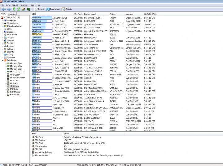Image resolution: width=223 pixels, height=166 pixels.
Task: Expand the Storage tree node
Action: tap(2, 38)
